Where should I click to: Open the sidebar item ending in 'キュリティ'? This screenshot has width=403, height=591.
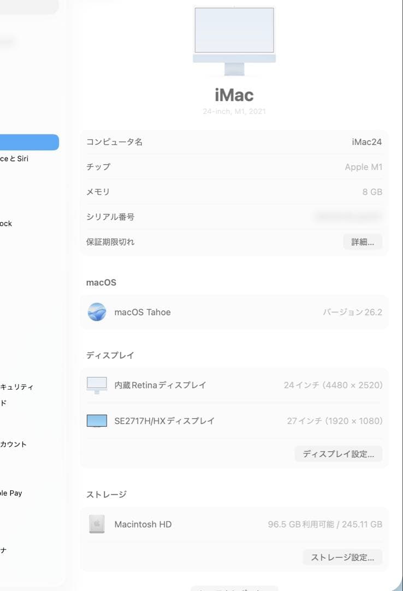tap(16, 387)
